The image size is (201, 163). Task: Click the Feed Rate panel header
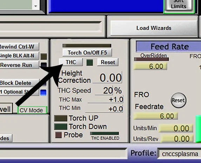click(168, 46)
